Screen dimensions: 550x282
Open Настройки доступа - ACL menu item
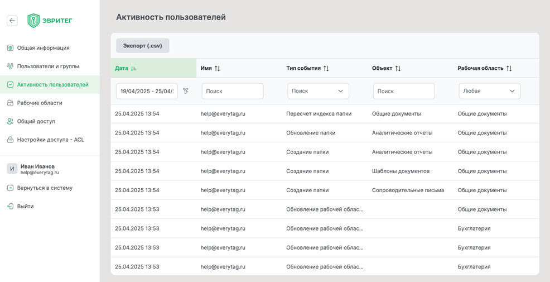(50, 140)
